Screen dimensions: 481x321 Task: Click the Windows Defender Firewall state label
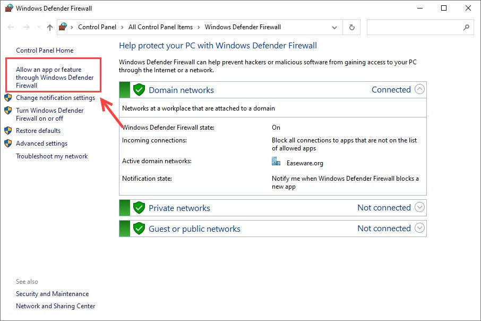(x=168, y=128)
